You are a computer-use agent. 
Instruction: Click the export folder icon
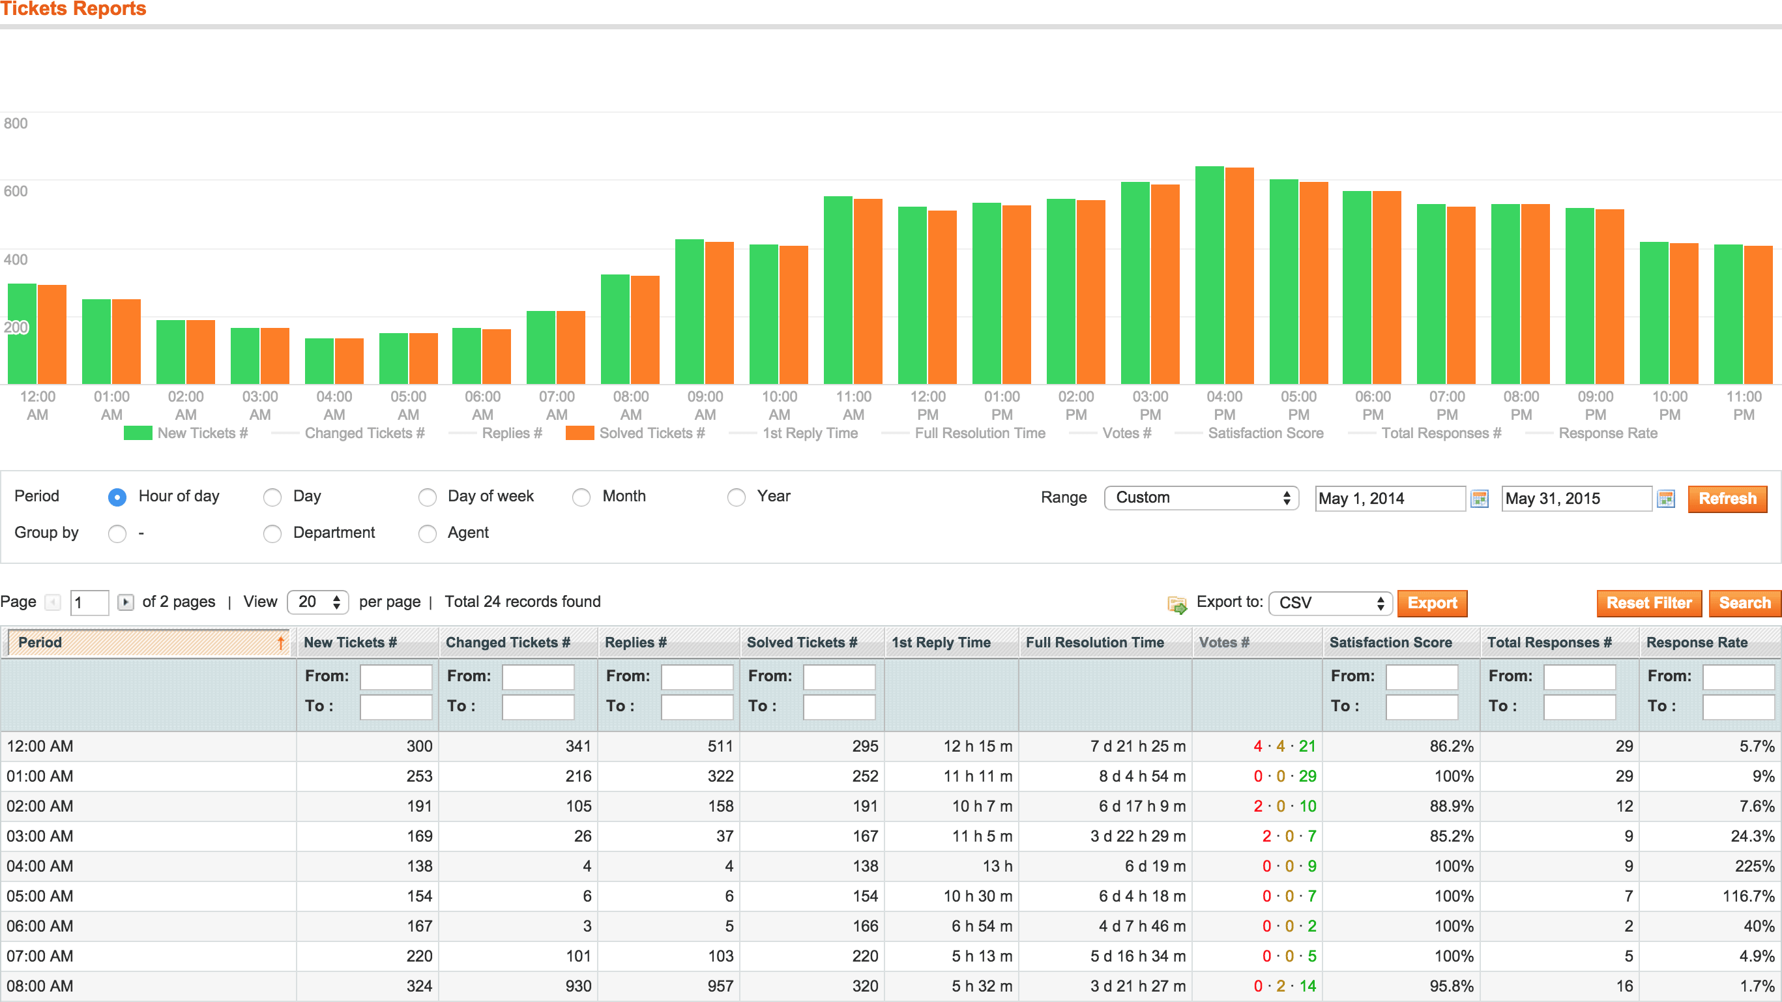1176,604
